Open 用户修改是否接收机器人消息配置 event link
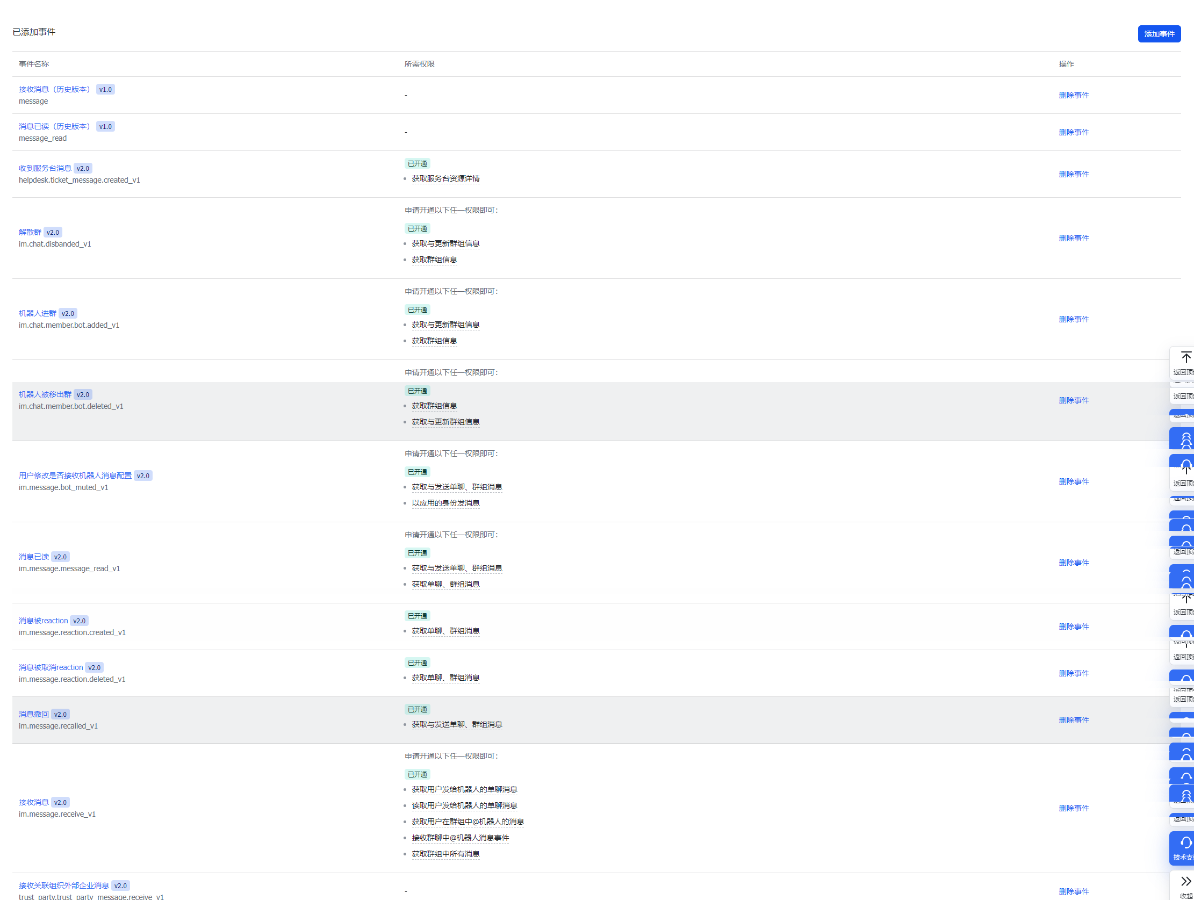Viewport: 1194px width, 900px height. (x=75, y=476)
